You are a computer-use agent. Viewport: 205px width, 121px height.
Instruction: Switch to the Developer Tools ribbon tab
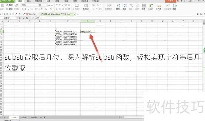click(84, 1)
